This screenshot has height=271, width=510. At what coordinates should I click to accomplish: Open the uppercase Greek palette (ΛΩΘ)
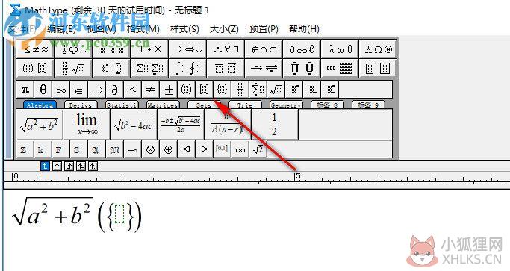378,49
